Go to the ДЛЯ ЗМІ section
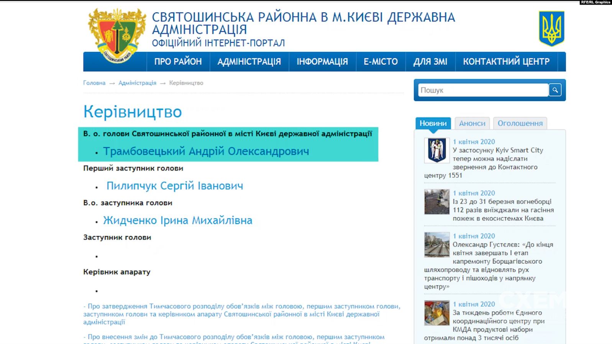The height and width of the screenshot is (344, 612). 430,62
